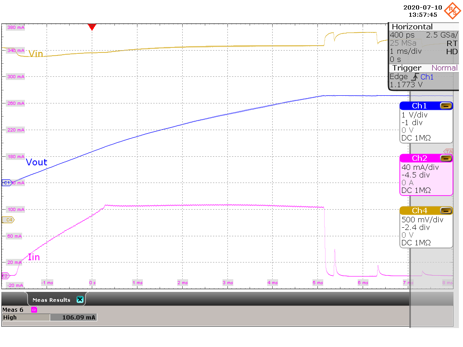Collapse the Ch2 signal box
463x347 pixels.
447,158
